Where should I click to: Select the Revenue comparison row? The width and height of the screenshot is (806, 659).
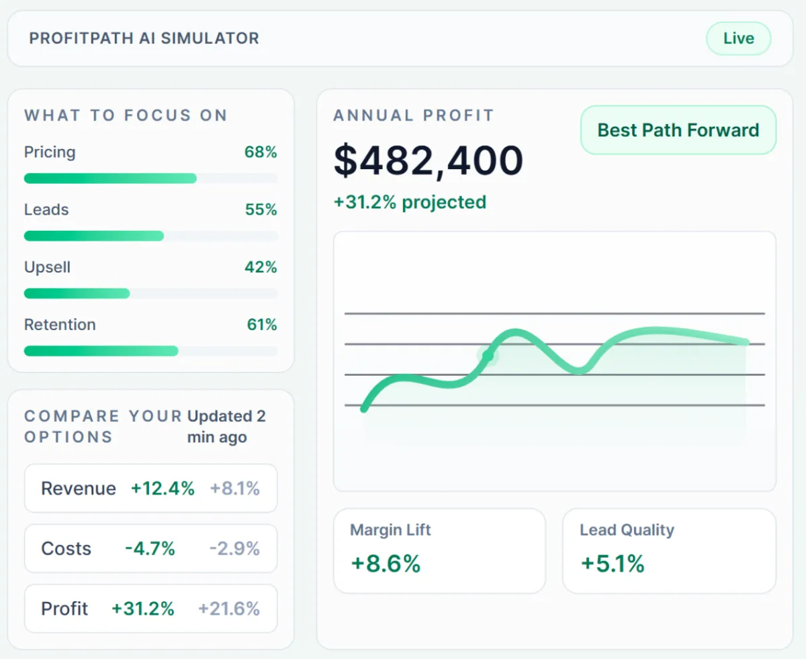(x=150, y=489)
